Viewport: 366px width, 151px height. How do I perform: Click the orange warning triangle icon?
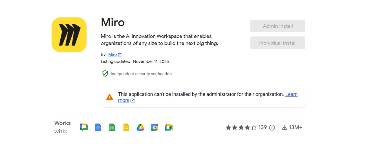[109, 97]
